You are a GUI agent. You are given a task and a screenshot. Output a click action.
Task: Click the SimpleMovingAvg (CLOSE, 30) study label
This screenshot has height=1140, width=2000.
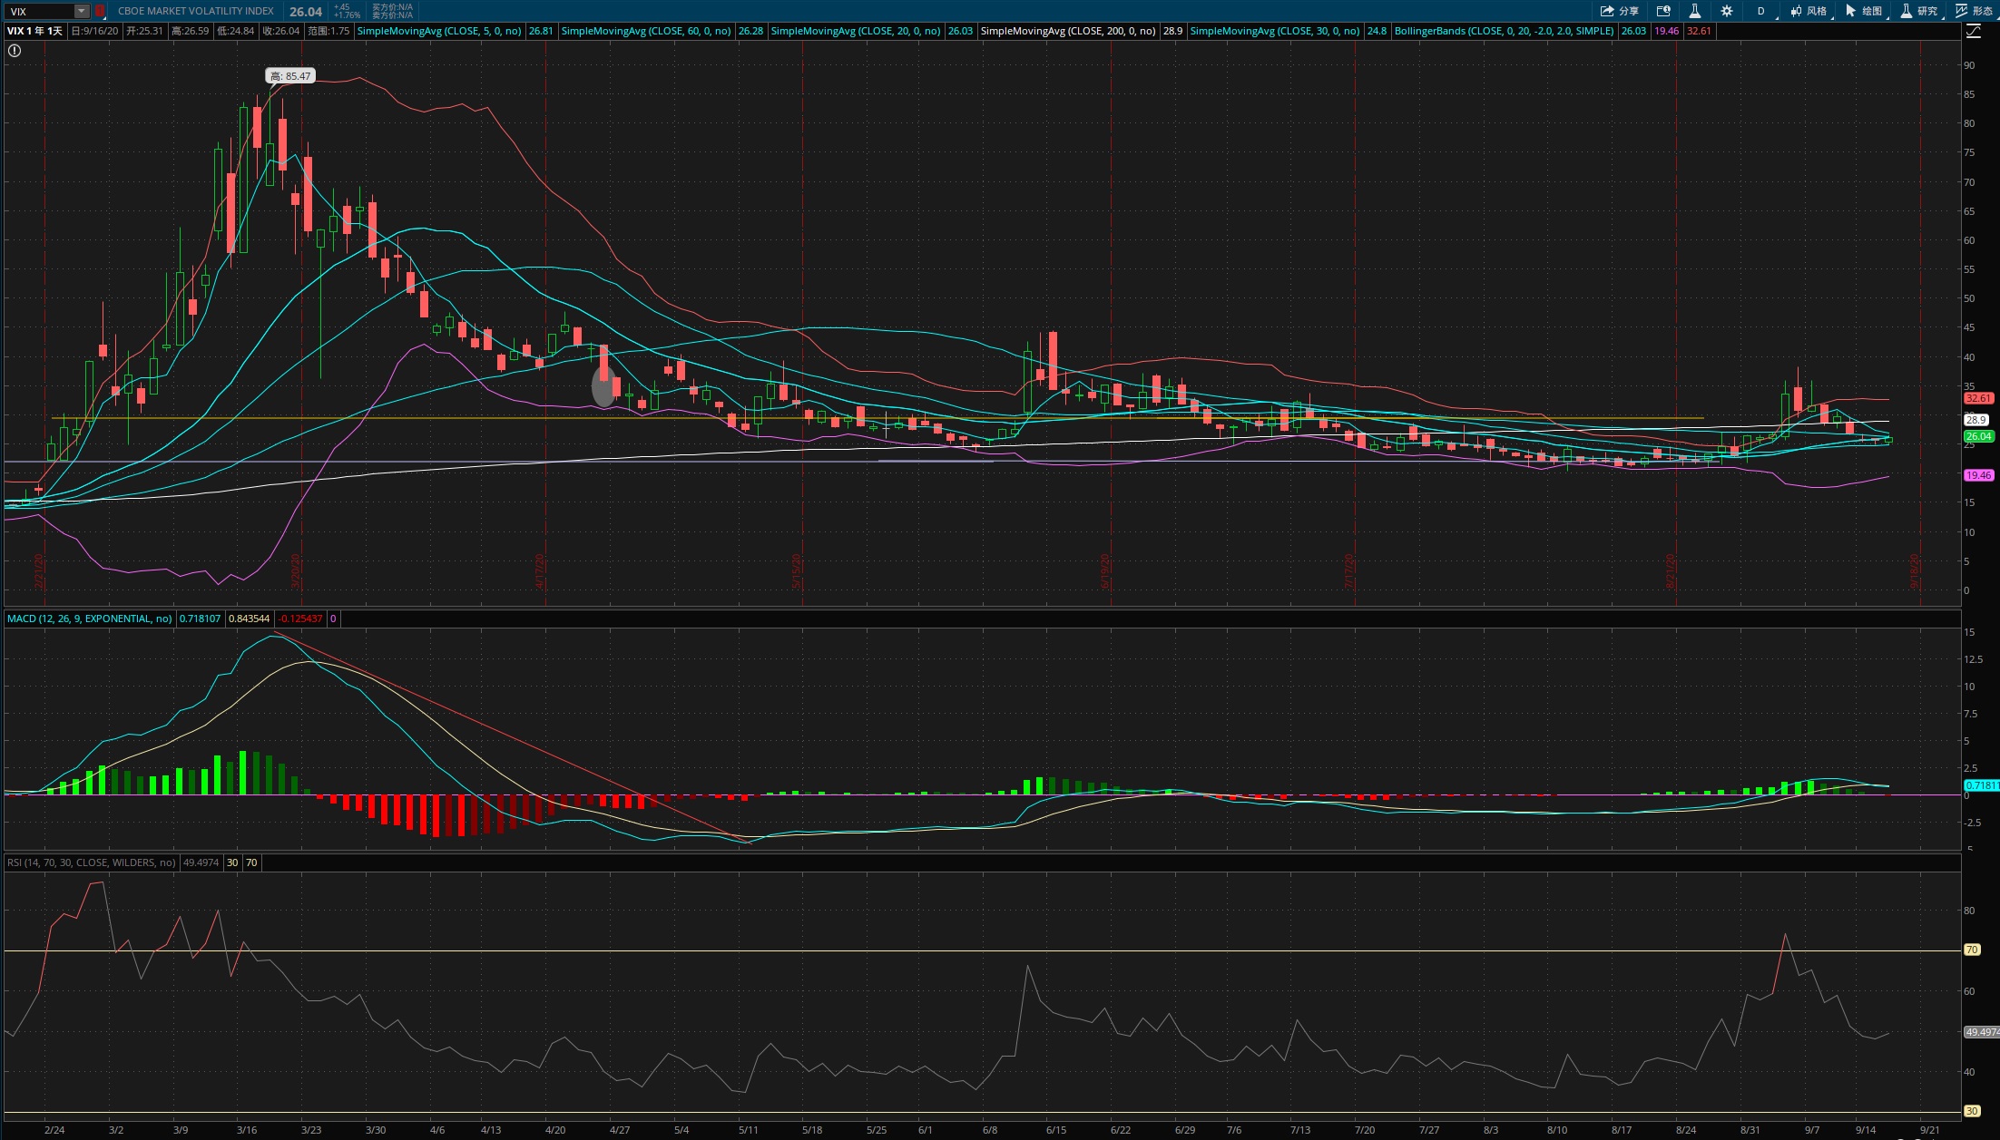click(1275, 31)
